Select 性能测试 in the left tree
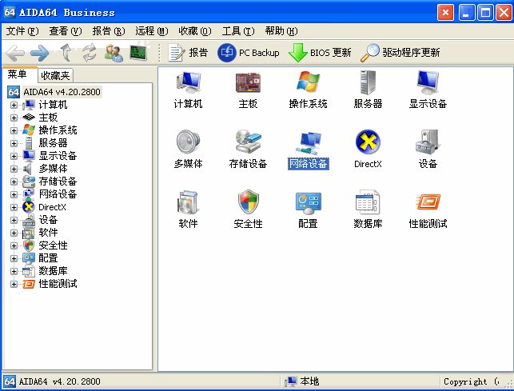This screenshot has width=514, height=391. 58,284
